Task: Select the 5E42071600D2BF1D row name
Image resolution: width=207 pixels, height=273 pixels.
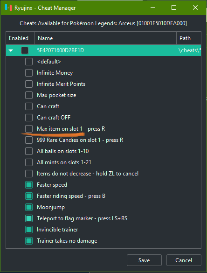Action: pos(60,50)
